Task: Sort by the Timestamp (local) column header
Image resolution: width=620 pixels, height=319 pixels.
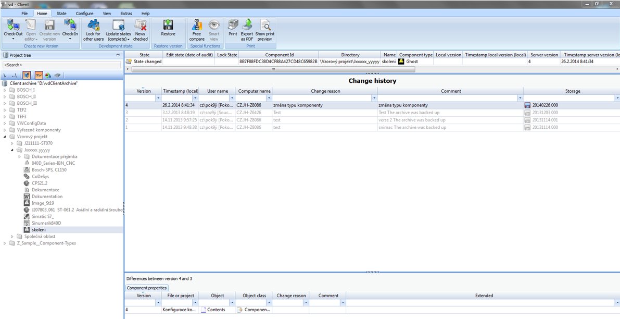Action: tap(181, 91)
